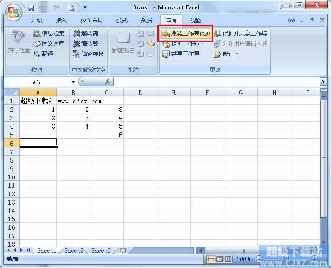Open the 开始 ribbon tab

(37, 21)
